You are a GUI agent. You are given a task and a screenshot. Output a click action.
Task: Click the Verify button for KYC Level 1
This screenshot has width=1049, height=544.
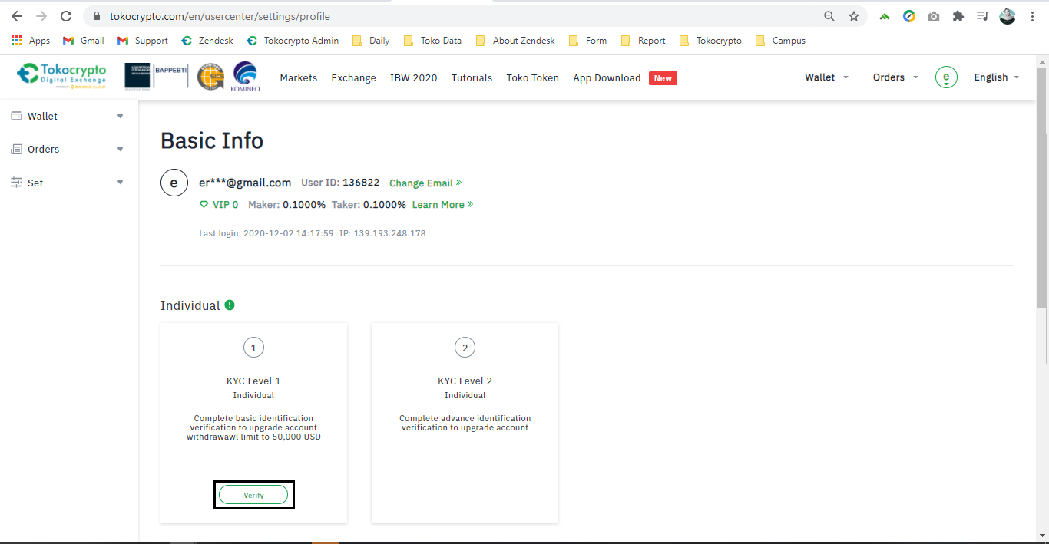point(253,495)
